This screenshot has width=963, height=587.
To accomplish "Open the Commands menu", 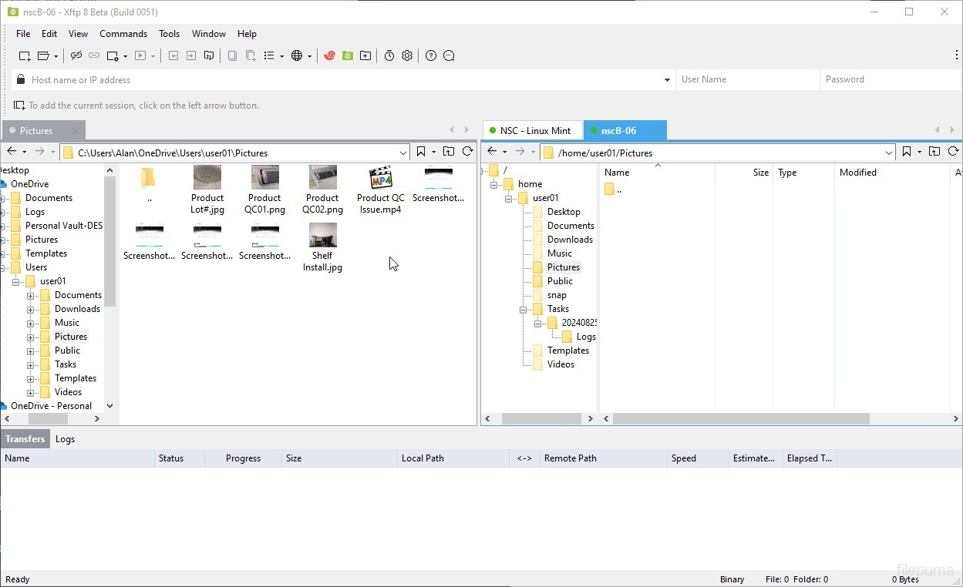I will pyautogui.click(x=123, y=34).
